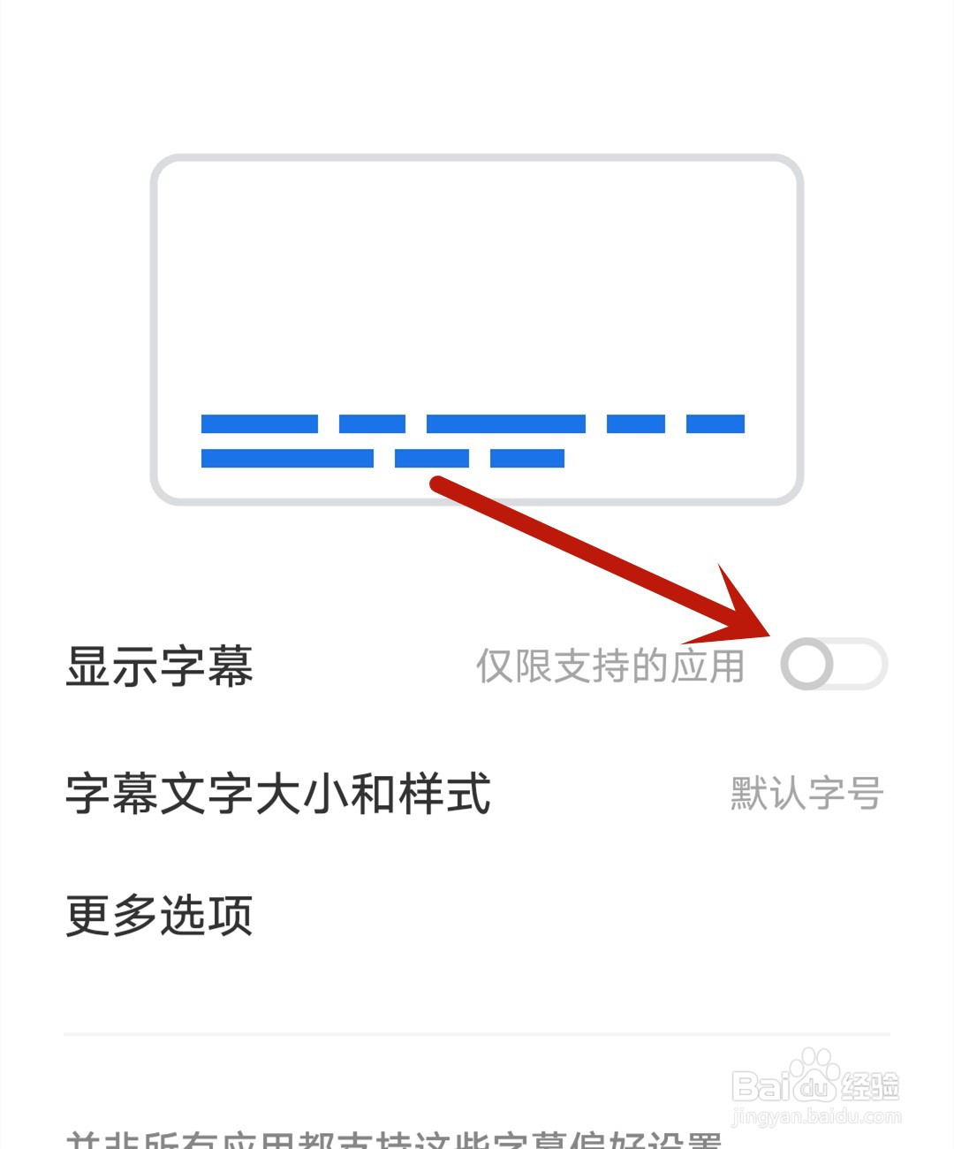
Task: Click the Baidu paw logo watermark
Action: [815, 1073]
